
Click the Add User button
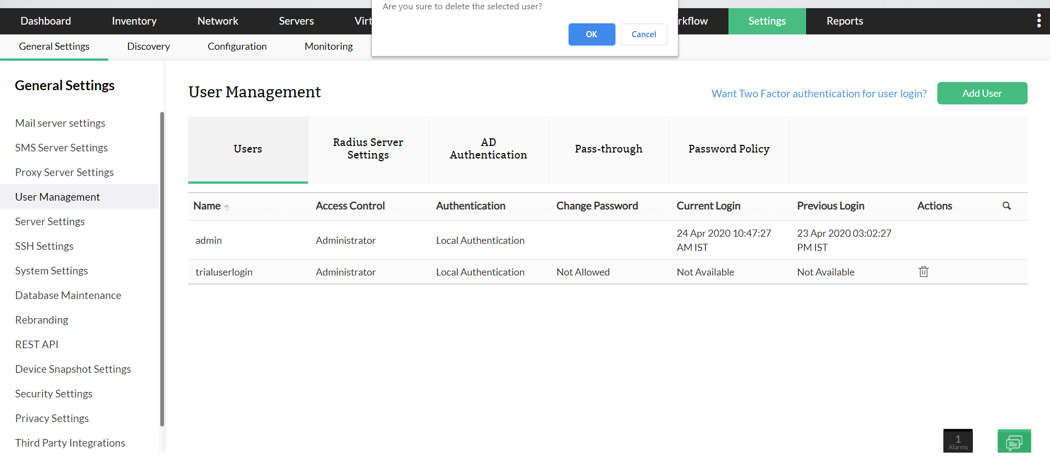[x=982, y=93]
